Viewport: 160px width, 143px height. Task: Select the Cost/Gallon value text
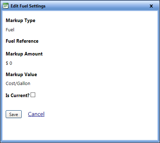(18, 84)
